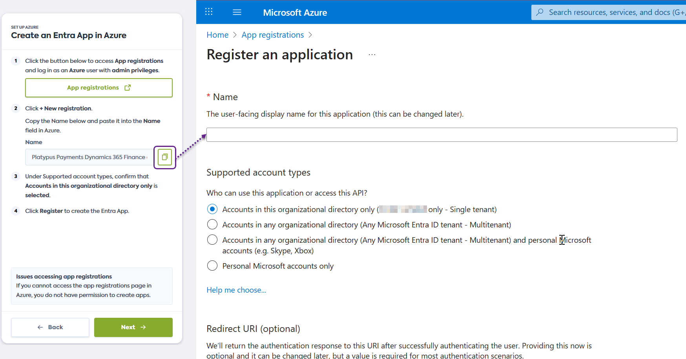686x359 pixels.
Task: Open the ellipsis menu beside Register an application
Action: coord(372,55)
